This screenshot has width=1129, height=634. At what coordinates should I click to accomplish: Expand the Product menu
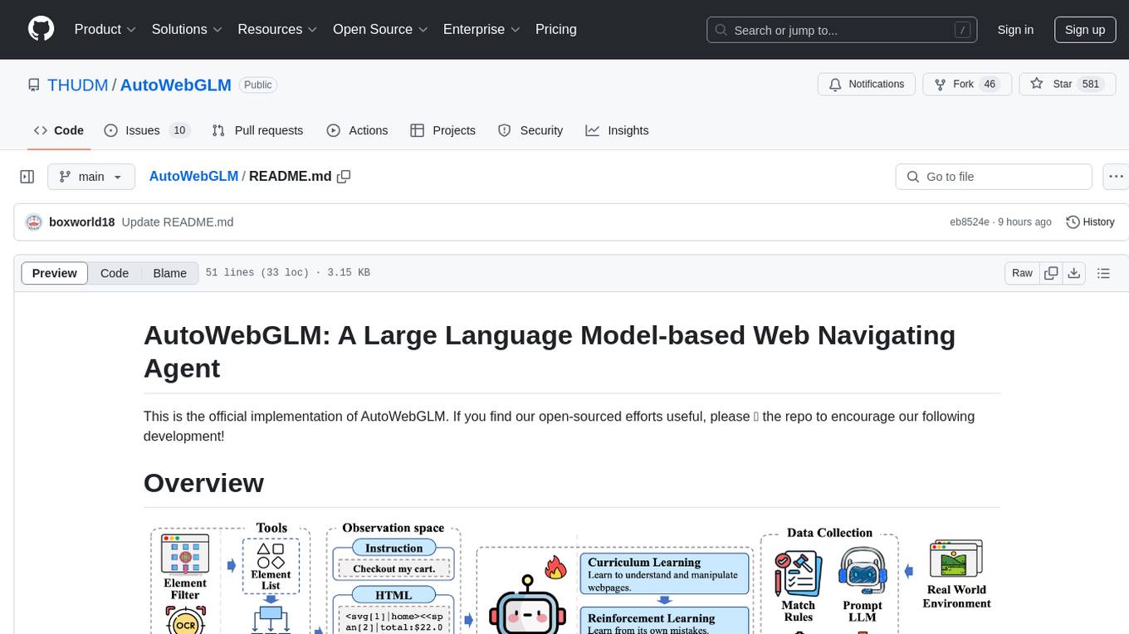click(105, 29)
